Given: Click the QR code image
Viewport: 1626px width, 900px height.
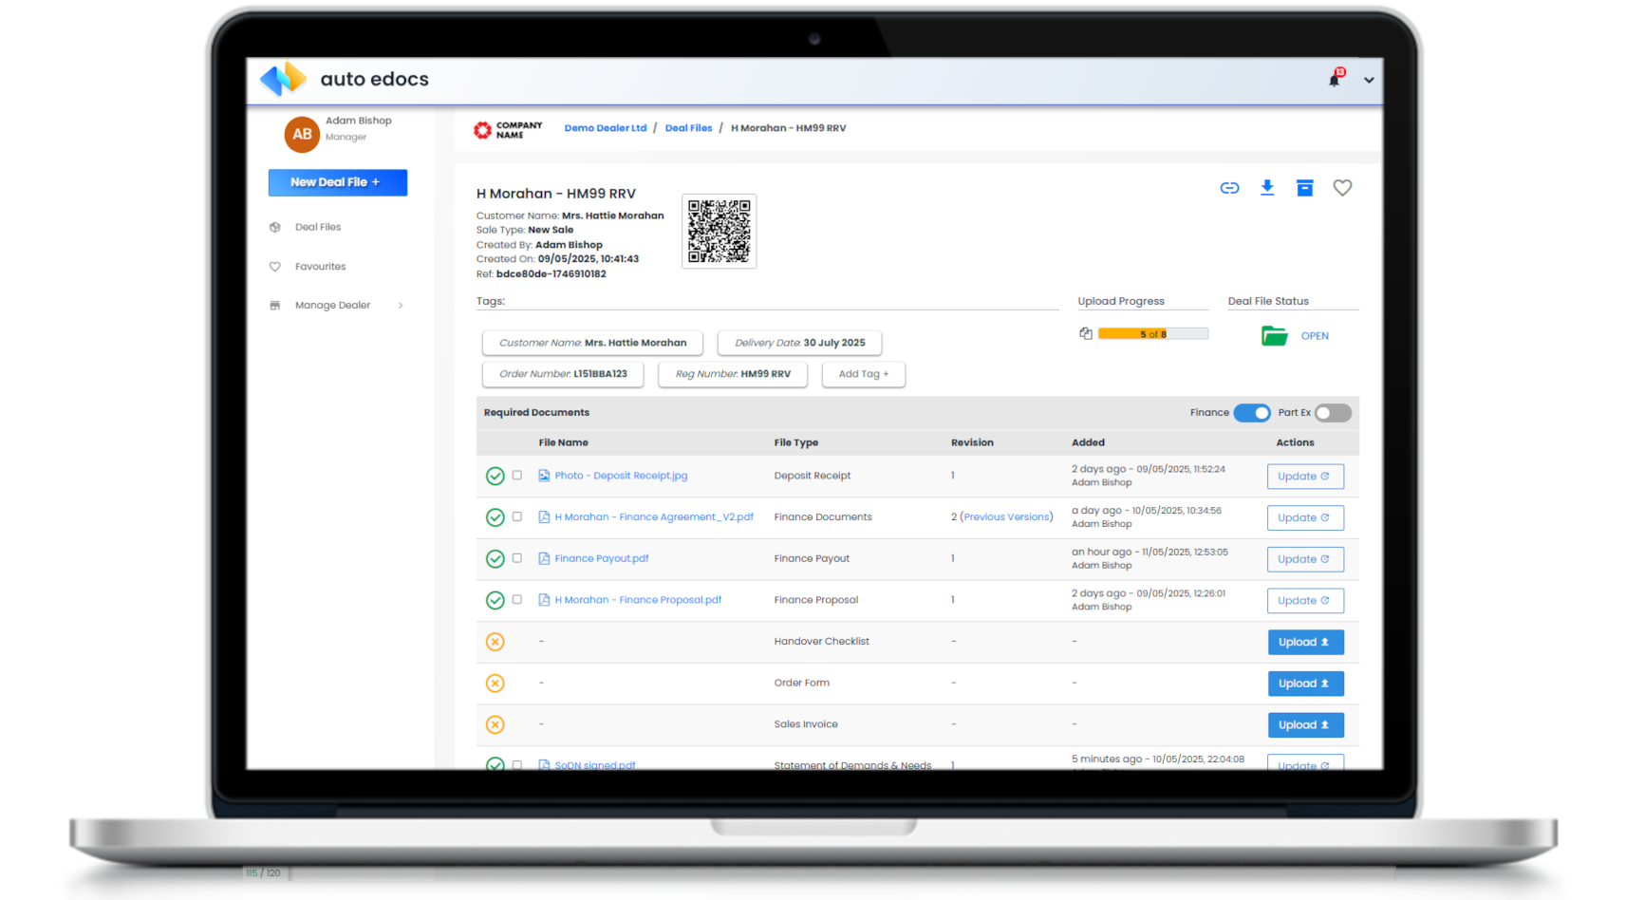Looking at the screenshot, I should tap(719, 231).
